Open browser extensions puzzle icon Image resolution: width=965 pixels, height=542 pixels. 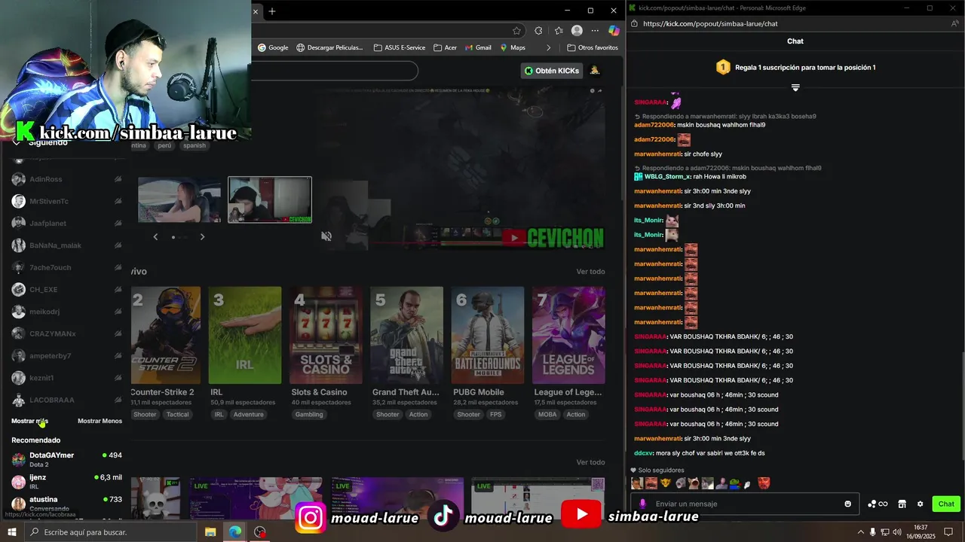538,31
